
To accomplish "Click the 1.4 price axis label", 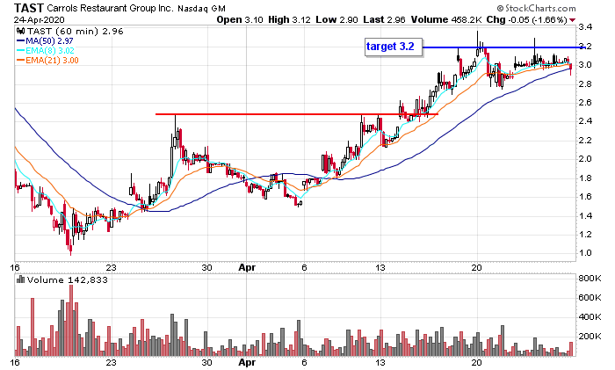I will point(585,216).
